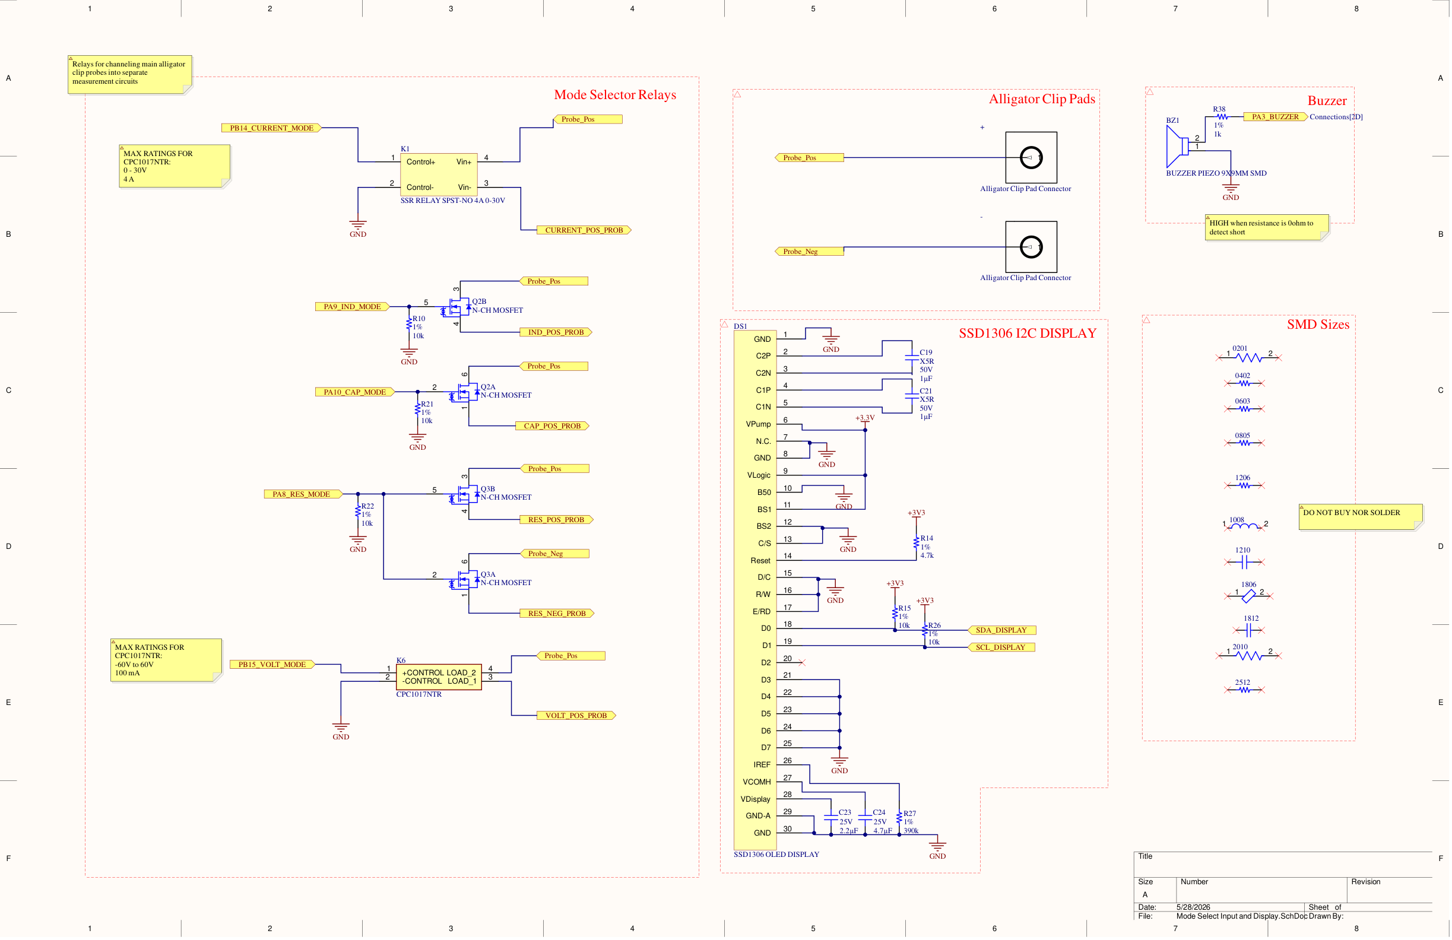1452x940 pixels.
Task: Select the 1008 inductor footprint symbol
Action: [1245, 526]
